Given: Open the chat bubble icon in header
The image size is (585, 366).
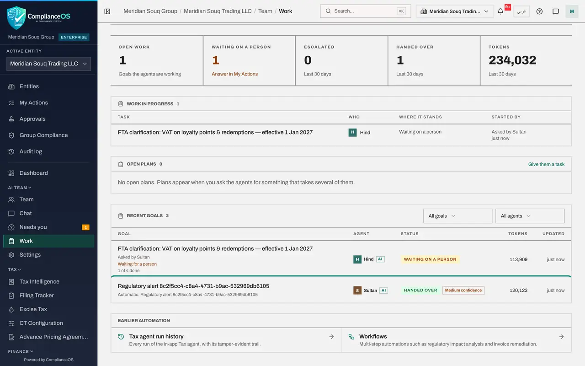Looking at the screenshot, I should pos(556,11).
